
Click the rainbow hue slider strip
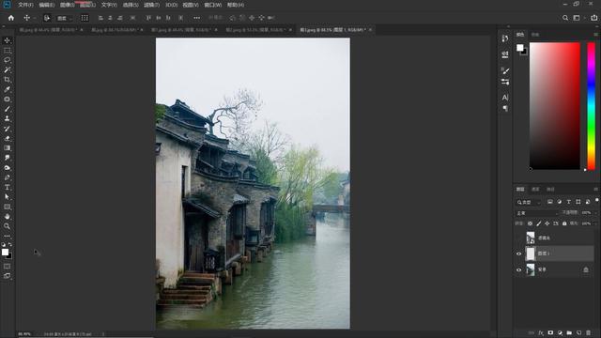click(x=592, y=106)
